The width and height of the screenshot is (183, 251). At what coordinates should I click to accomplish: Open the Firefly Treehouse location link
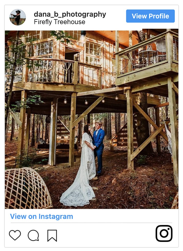pos(59,22)
